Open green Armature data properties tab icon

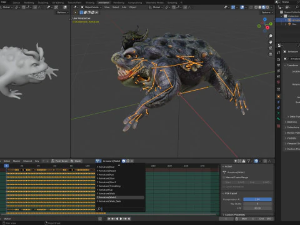pyautogui.click(x=279, y=113)
